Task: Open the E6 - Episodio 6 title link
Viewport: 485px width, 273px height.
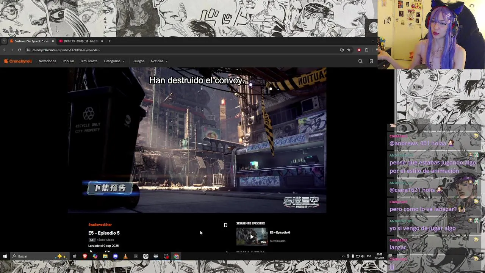Action: coord(280,232)
